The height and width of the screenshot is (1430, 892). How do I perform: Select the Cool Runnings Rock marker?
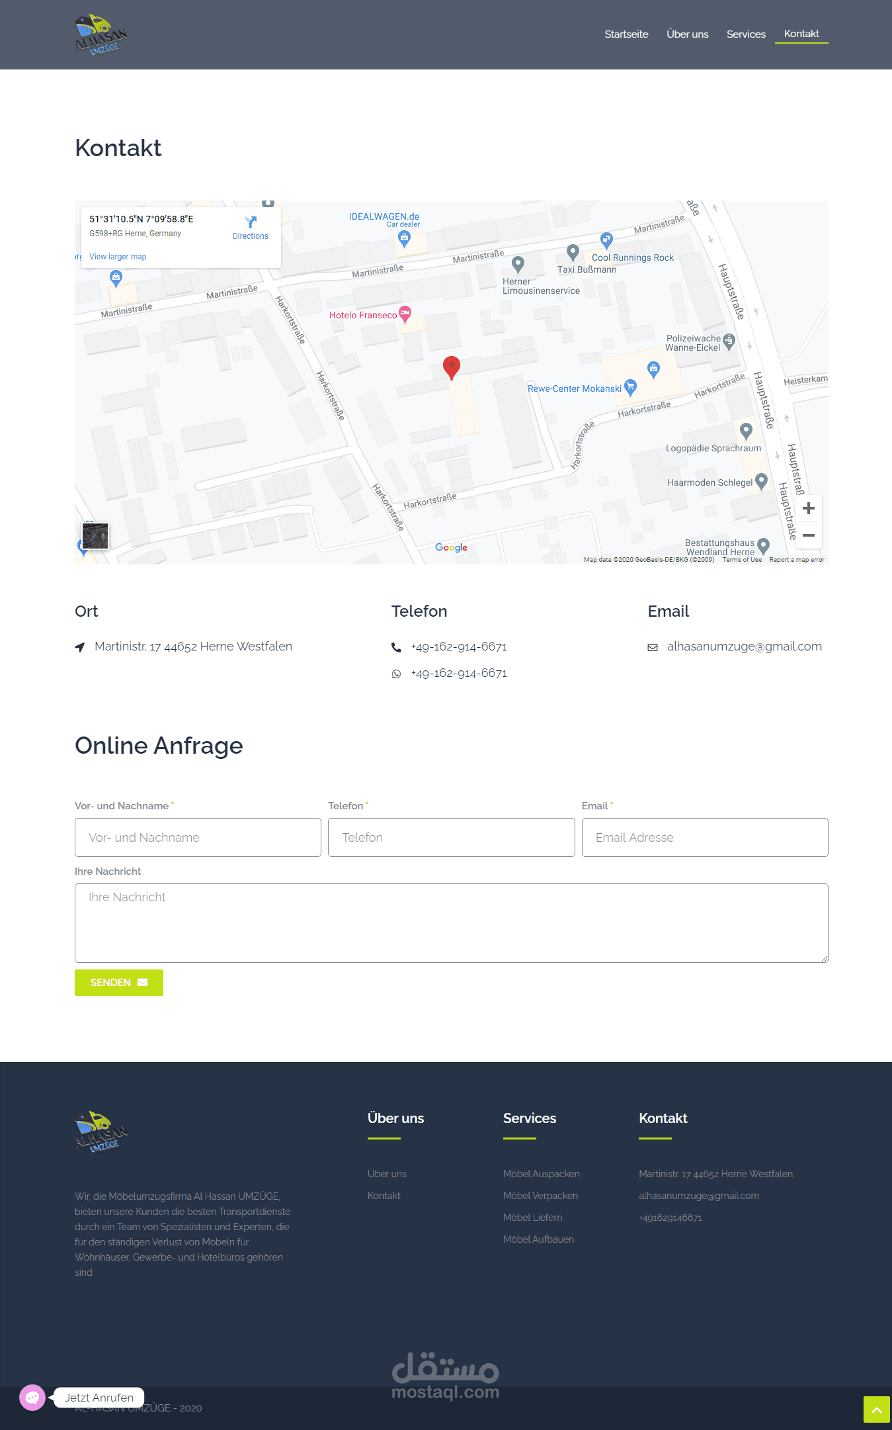[606, 240]
